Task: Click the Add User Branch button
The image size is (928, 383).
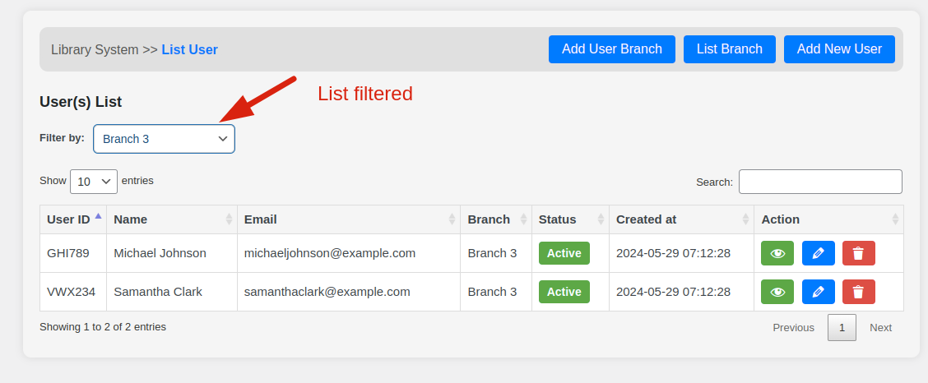Action: (611, 49)
